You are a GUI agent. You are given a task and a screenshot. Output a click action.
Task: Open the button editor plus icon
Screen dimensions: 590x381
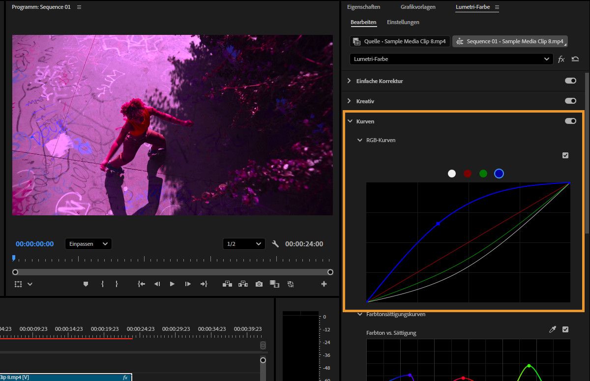(324, 284)
